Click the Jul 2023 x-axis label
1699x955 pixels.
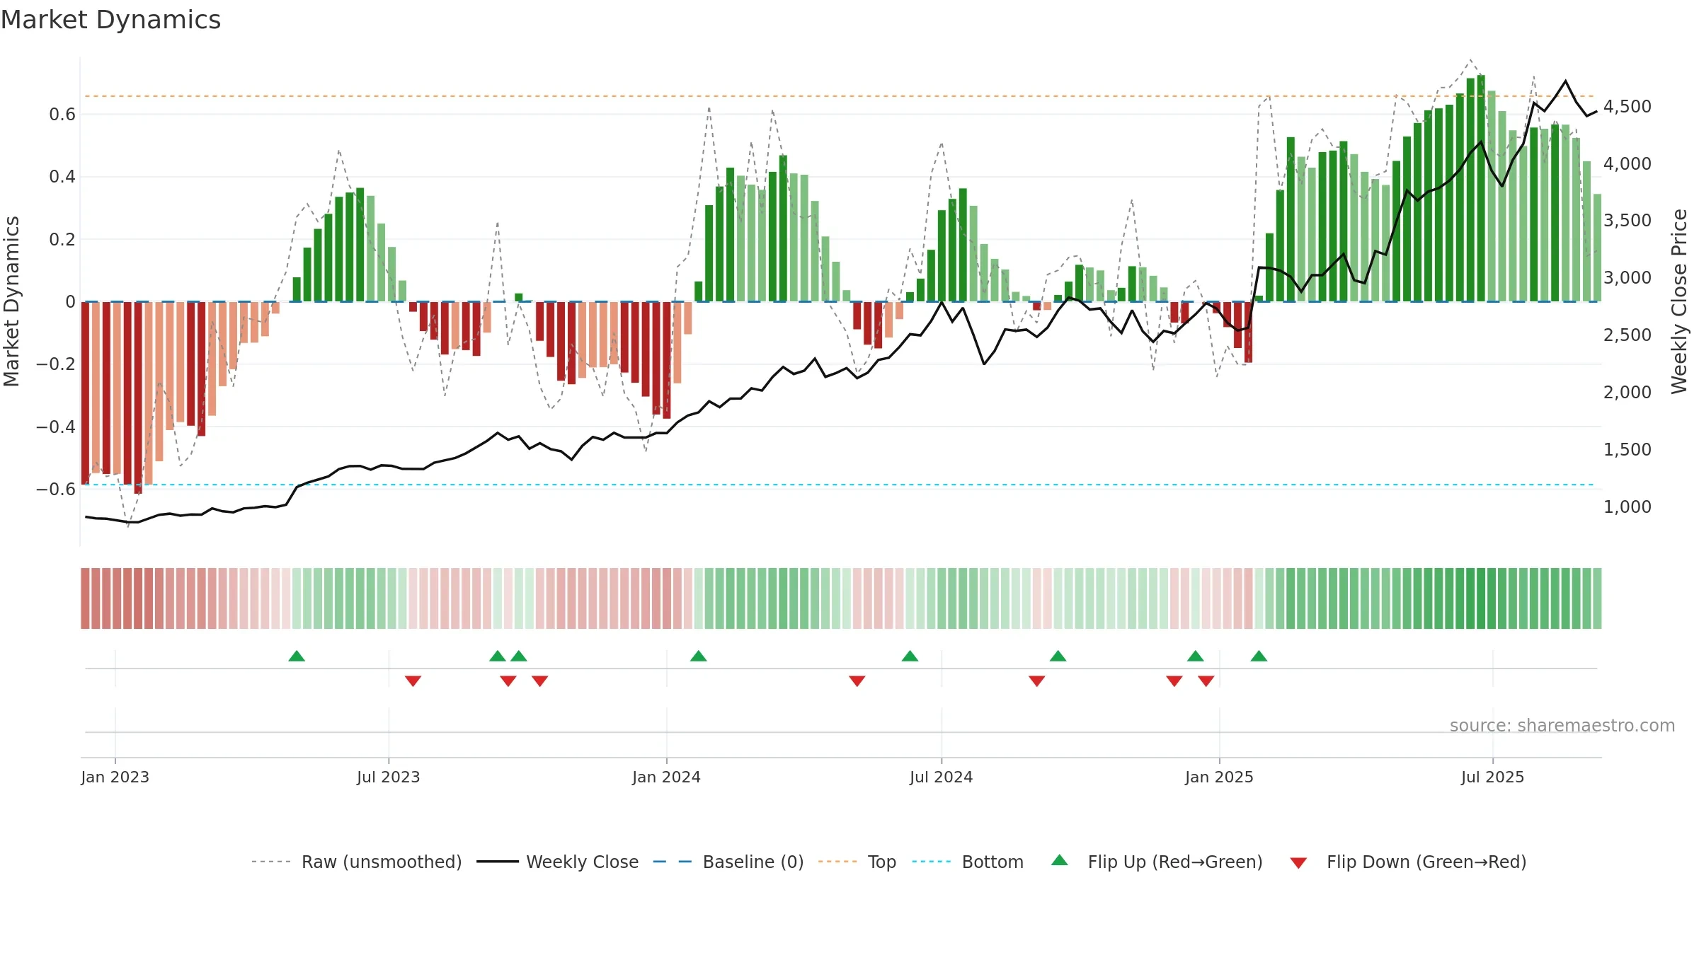[x=389, y=777]
